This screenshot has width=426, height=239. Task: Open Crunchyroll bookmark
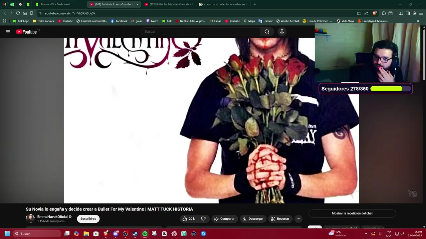[373, 21]
